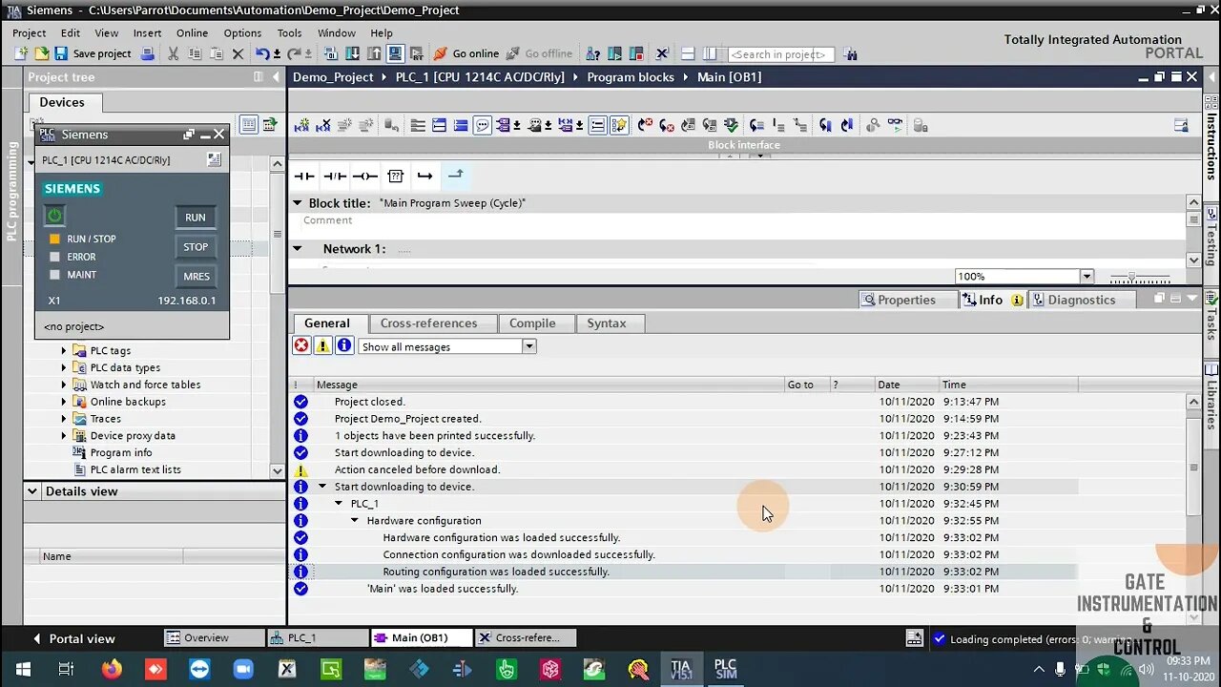This screenshot has height=687, width=1221.
Task: Click the Save project icon
Action: tap(61, 53)
